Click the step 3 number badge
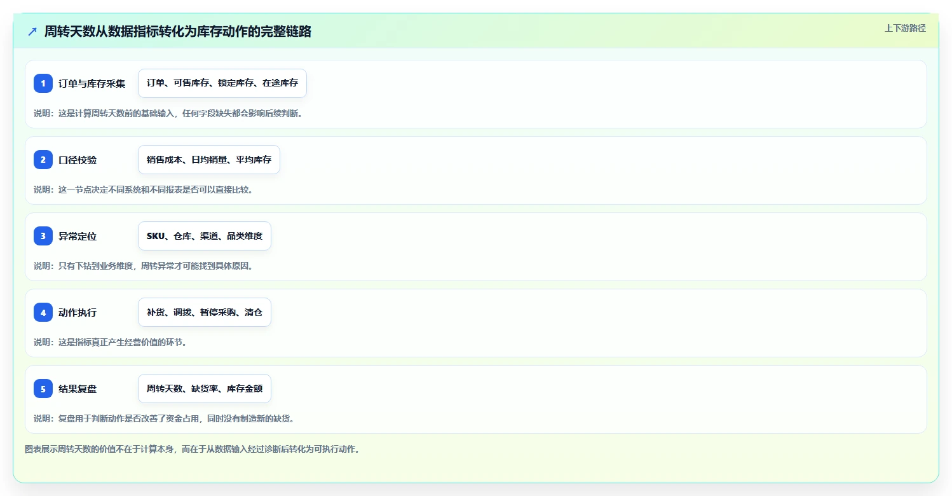This screenshot has width=952, height=496. (x=43, y=236)
